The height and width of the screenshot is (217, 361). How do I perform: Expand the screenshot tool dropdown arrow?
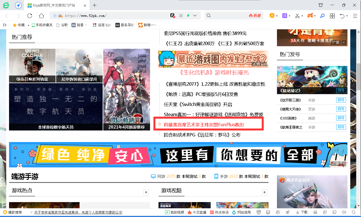point(302,16)
